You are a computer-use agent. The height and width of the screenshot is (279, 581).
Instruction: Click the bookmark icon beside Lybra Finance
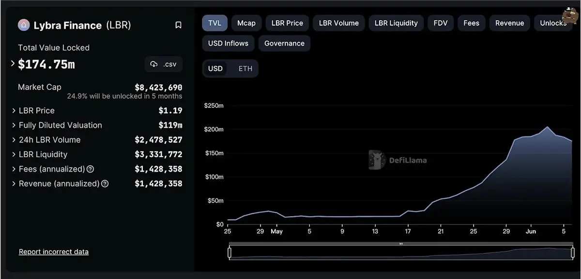(x=178, y=25)
